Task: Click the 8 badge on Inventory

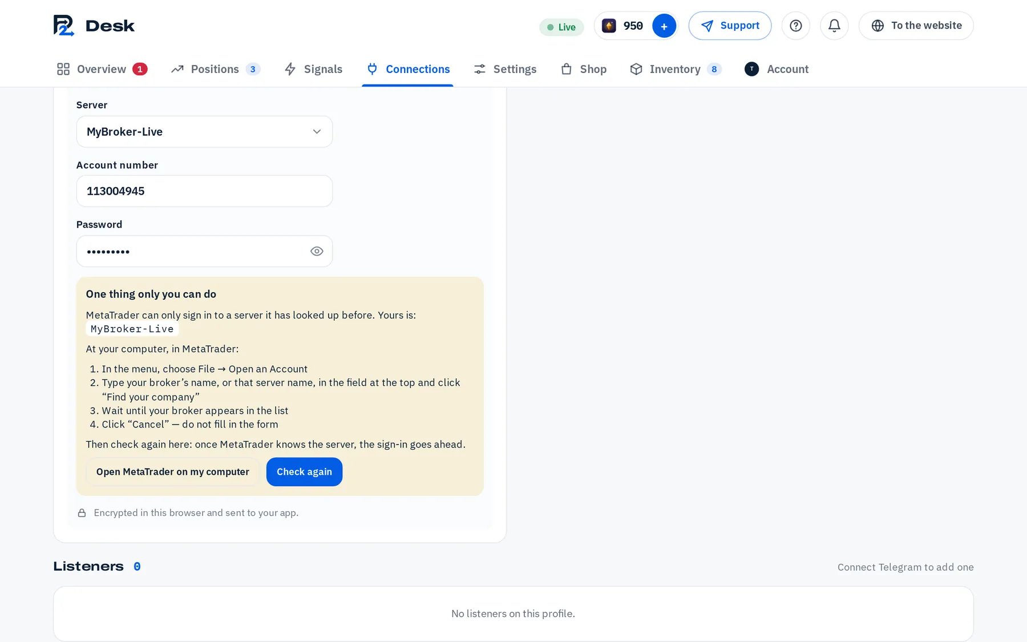Action: click(714, 69)
